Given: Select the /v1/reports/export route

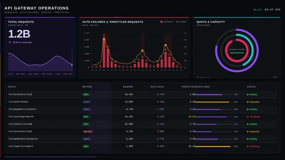Looking at the screenshot, I should click(21, 146).
